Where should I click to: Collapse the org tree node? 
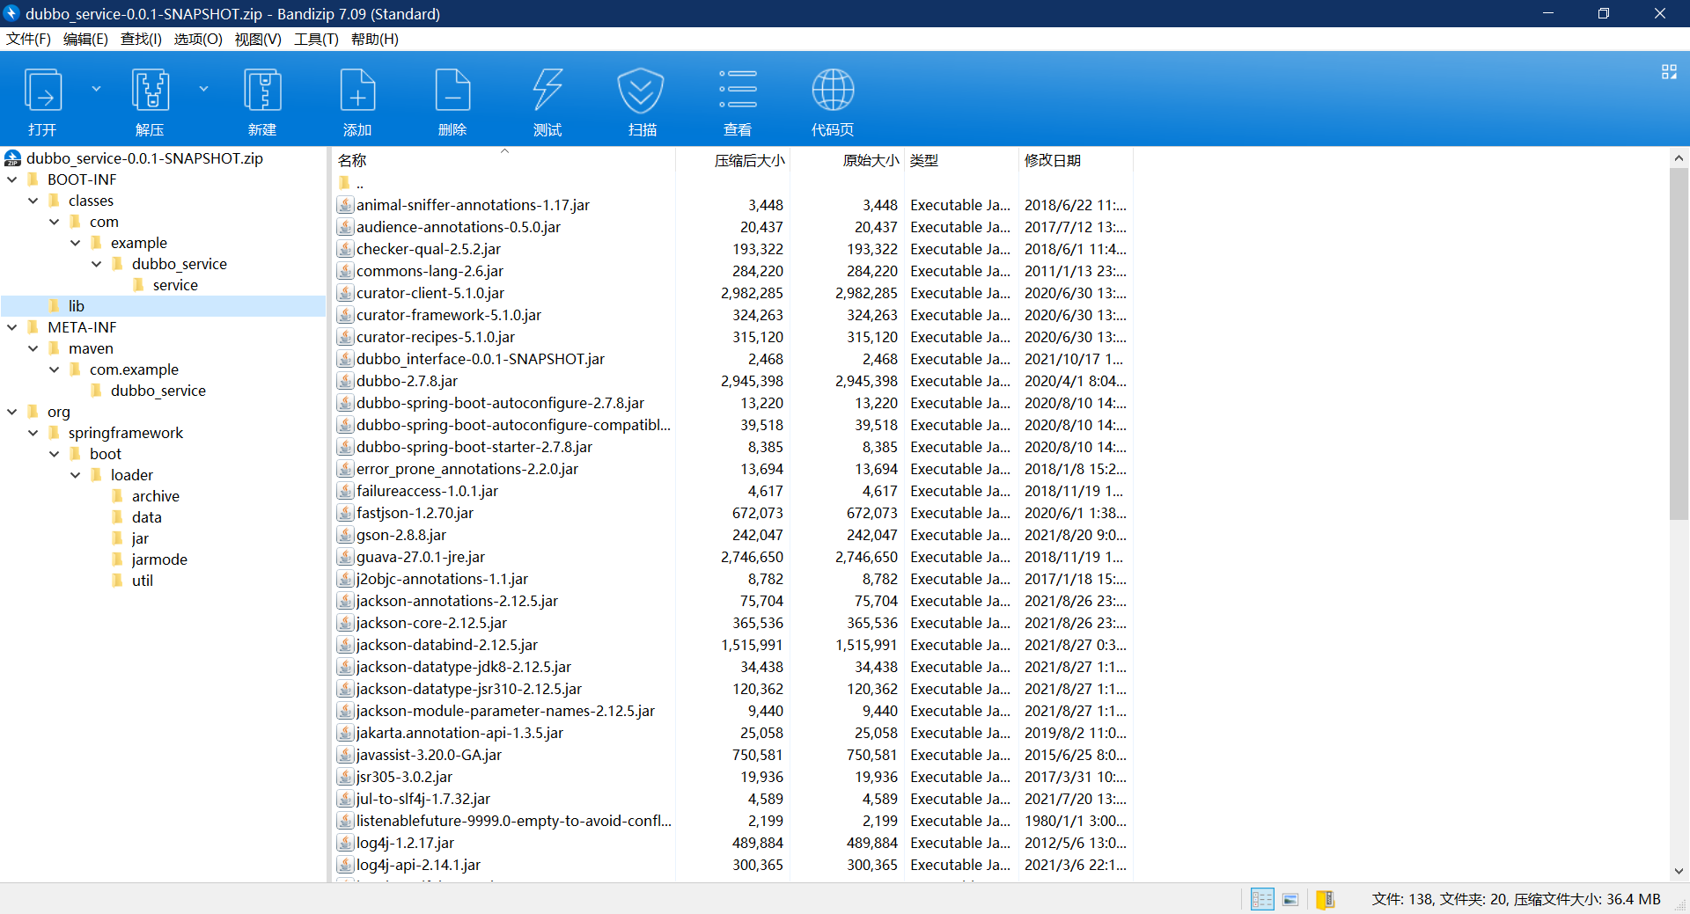12,412
